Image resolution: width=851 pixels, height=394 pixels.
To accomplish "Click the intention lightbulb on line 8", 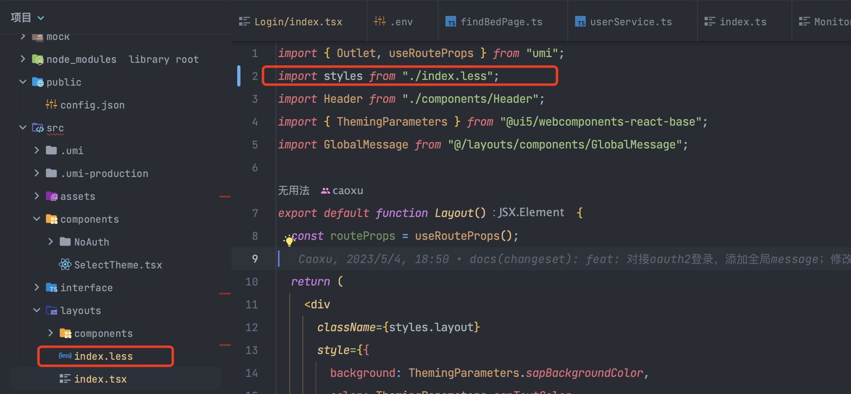I will 289,241.
